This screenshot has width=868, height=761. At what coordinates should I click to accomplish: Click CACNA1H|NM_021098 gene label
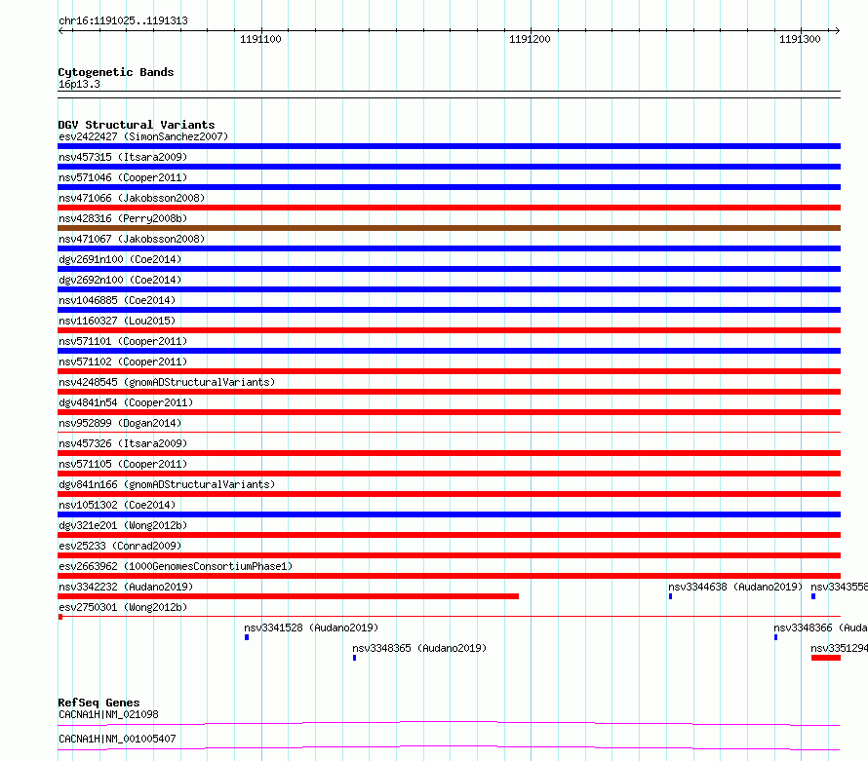[108, 714]
